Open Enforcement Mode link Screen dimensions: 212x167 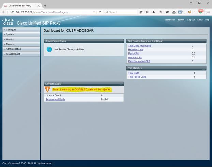coord(55,100)
